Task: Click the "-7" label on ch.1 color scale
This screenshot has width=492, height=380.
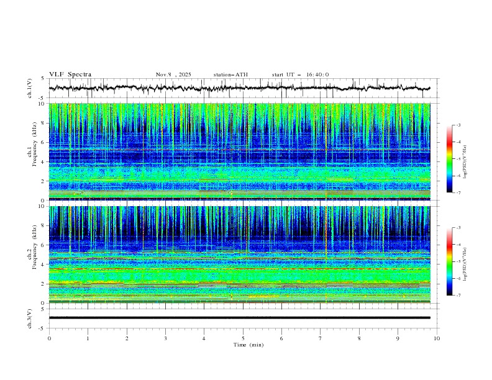Action: (x=458, y=192)
